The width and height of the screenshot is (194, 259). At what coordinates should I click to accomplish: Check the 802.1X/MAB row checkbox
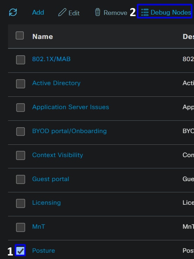coord(21,60)
